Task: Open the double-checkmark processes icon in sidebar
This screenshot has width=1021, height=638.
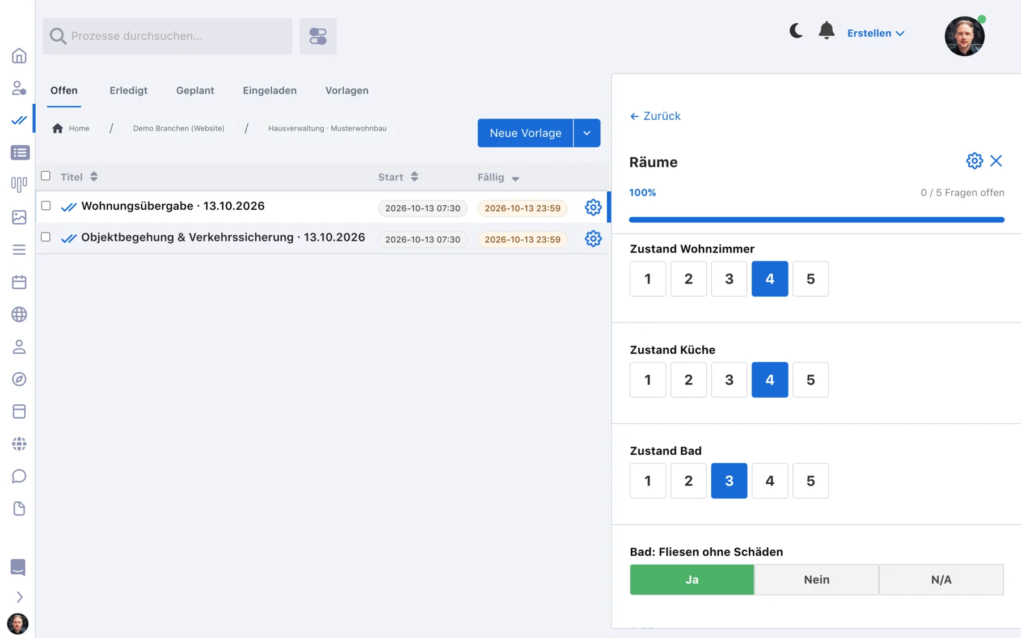Action: (x=19, y=120)
